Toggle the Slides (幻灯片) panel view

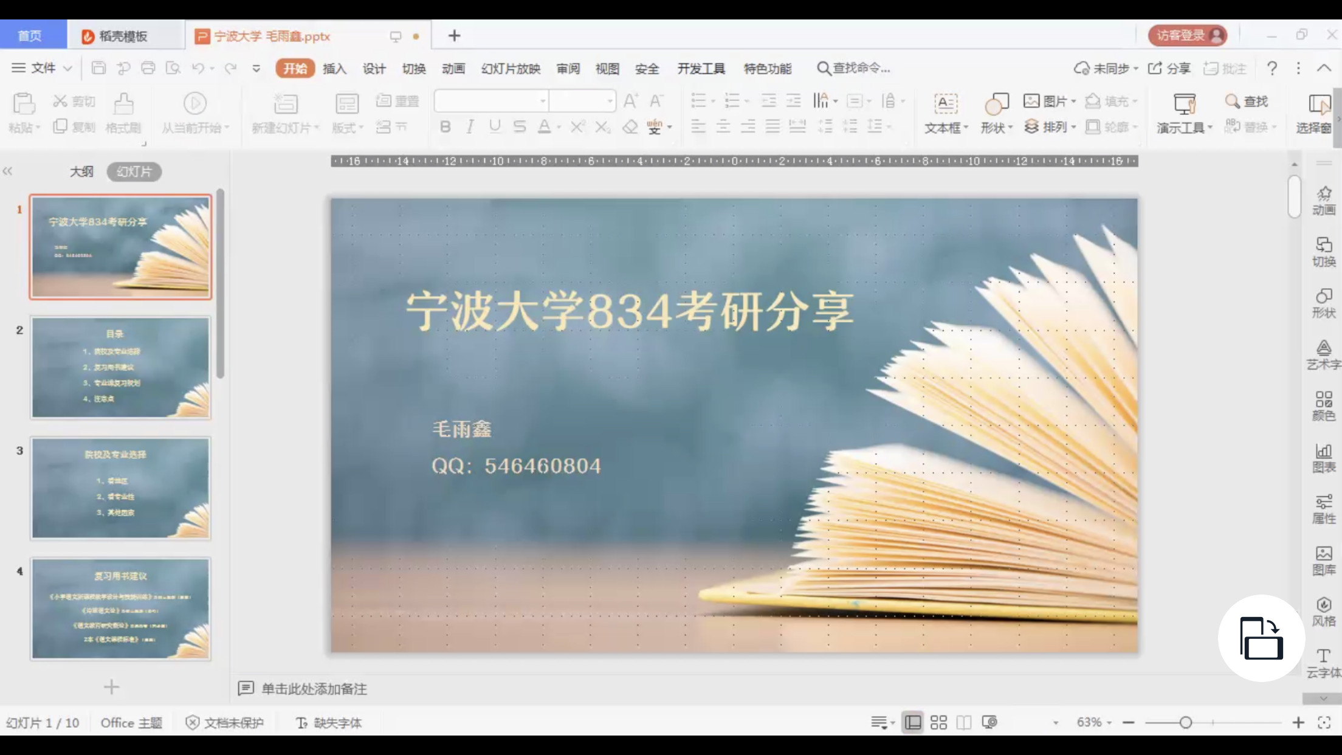tap(134, 172)
